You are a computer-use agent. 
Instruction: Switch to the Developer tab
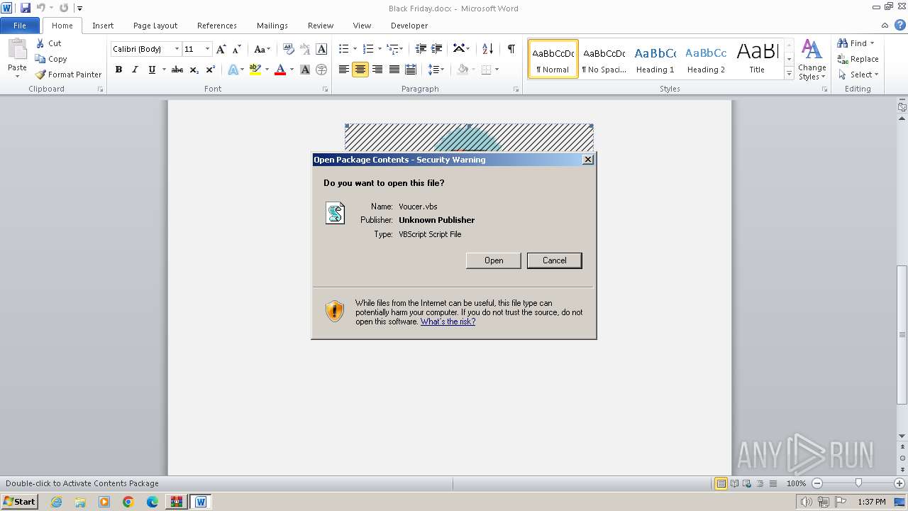pos(409,26)
